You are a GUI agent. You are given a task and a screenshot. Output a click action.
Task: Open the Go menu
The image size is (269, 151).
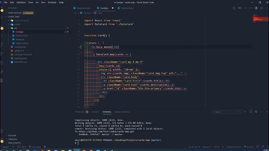(x=37, y=3)
